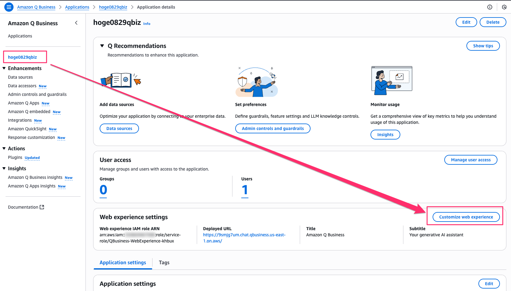Open Integrations sidebar item

20,120
